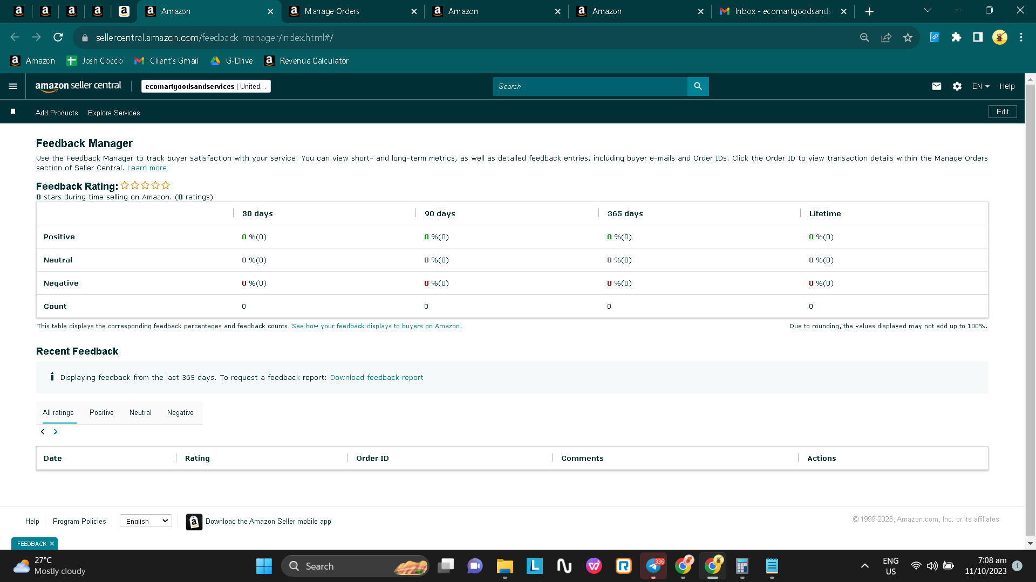1036x582 pixels.
Task: Open the Chrome extensions puzzle icon
Action: pos(956,37)
